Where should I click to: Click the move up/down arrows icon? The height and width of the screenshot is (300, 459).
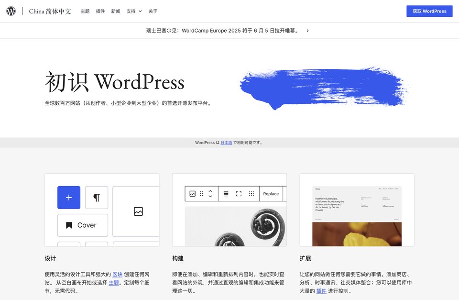click(x=210, y=194)
